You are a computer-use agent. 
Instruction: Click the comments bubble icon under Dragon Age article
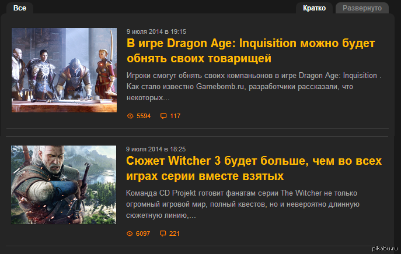(163, 116)
